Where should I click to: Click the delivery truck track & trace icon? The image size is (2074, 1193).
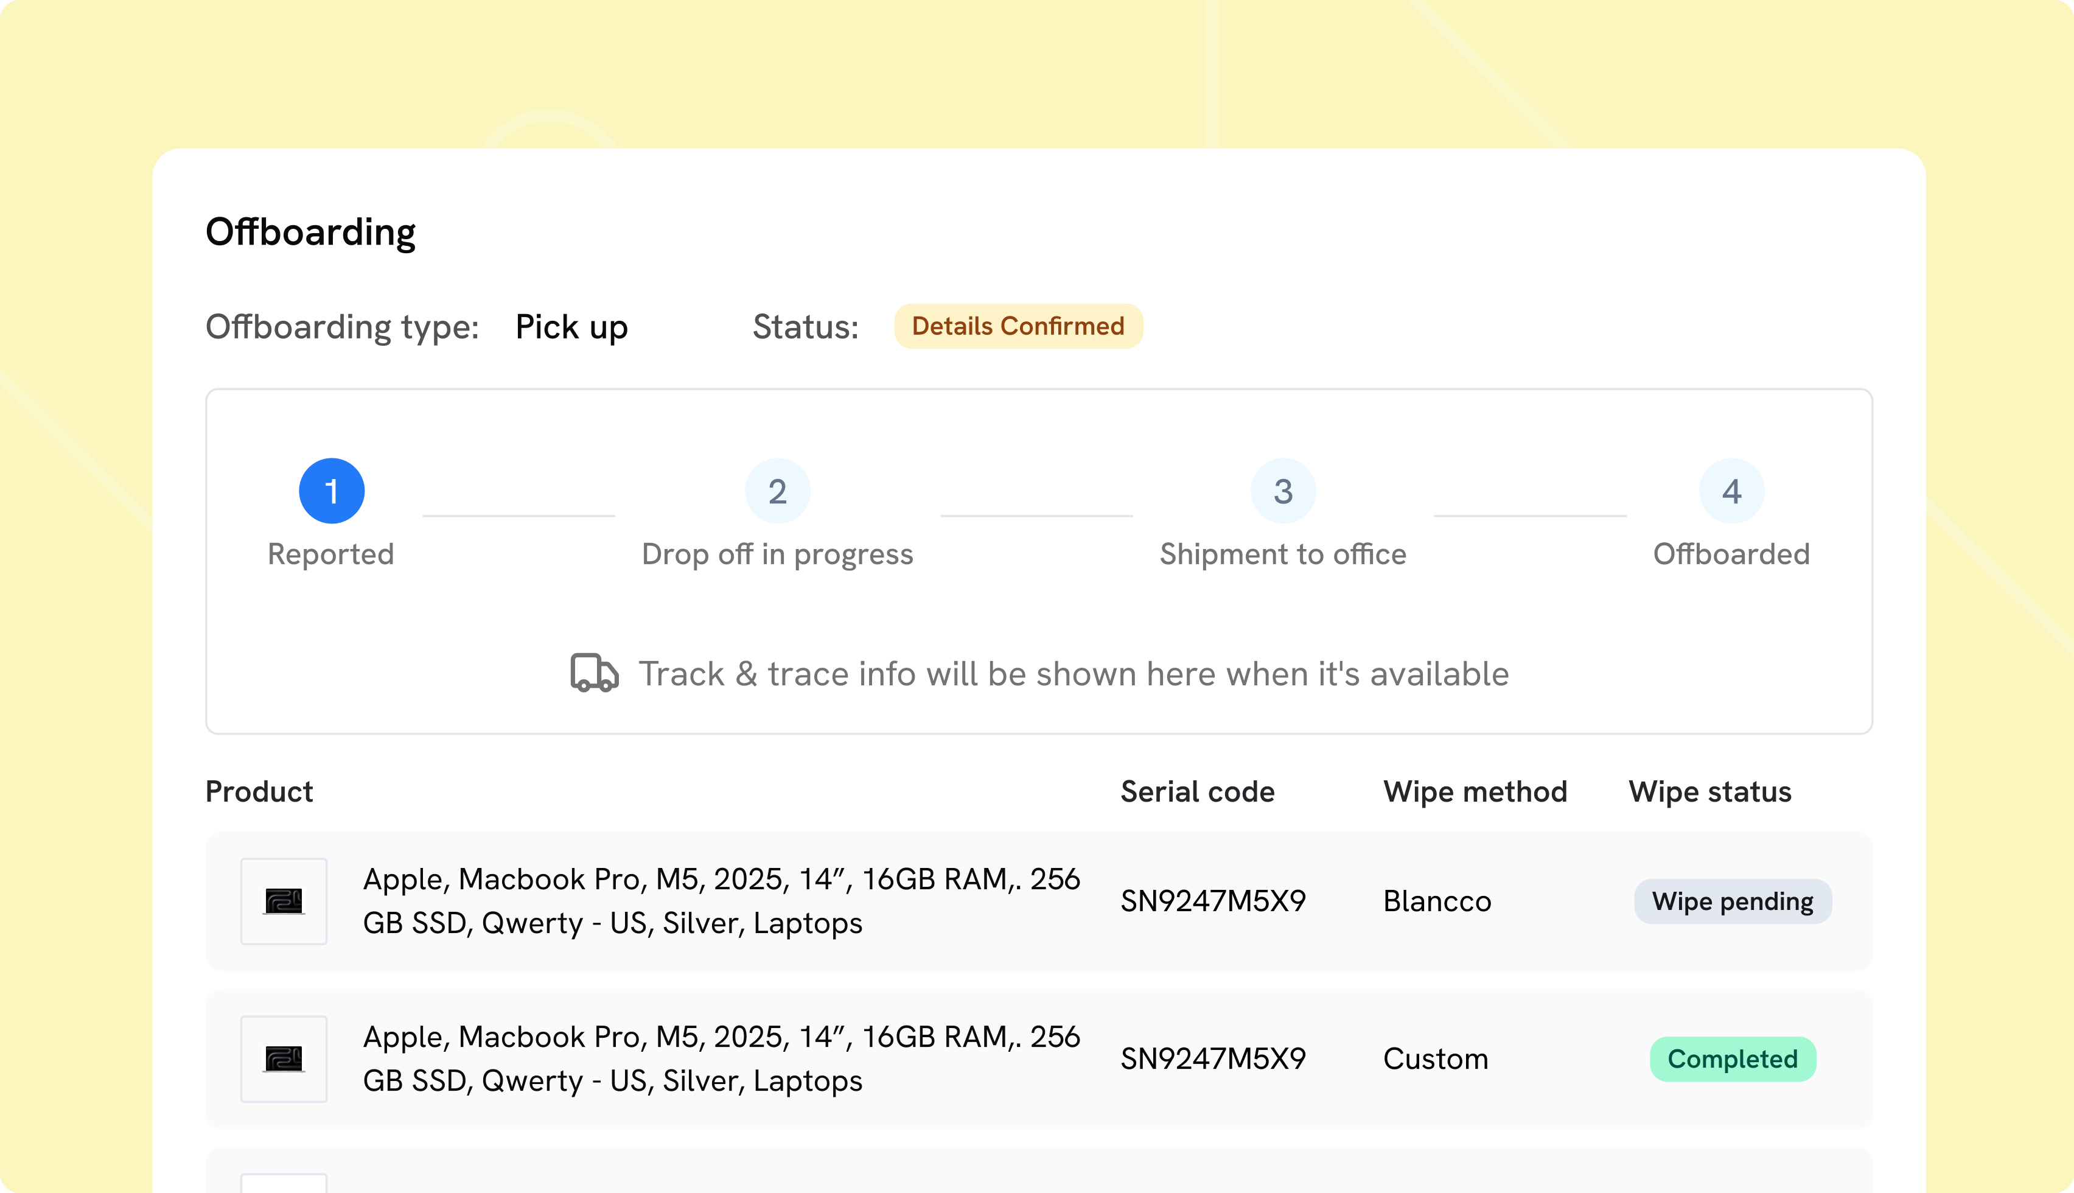pyautogui.click(x=594, y=673)
